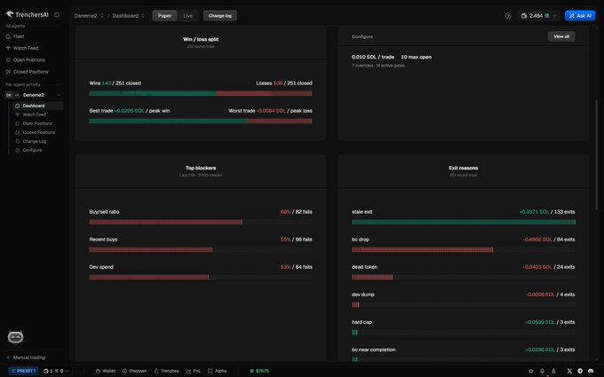
Task: Click the $76.75 SOL price
Action: (x=259, y=371)
